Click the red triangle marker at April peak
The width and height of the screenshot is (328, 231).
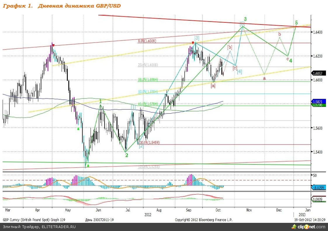point(53,45)
